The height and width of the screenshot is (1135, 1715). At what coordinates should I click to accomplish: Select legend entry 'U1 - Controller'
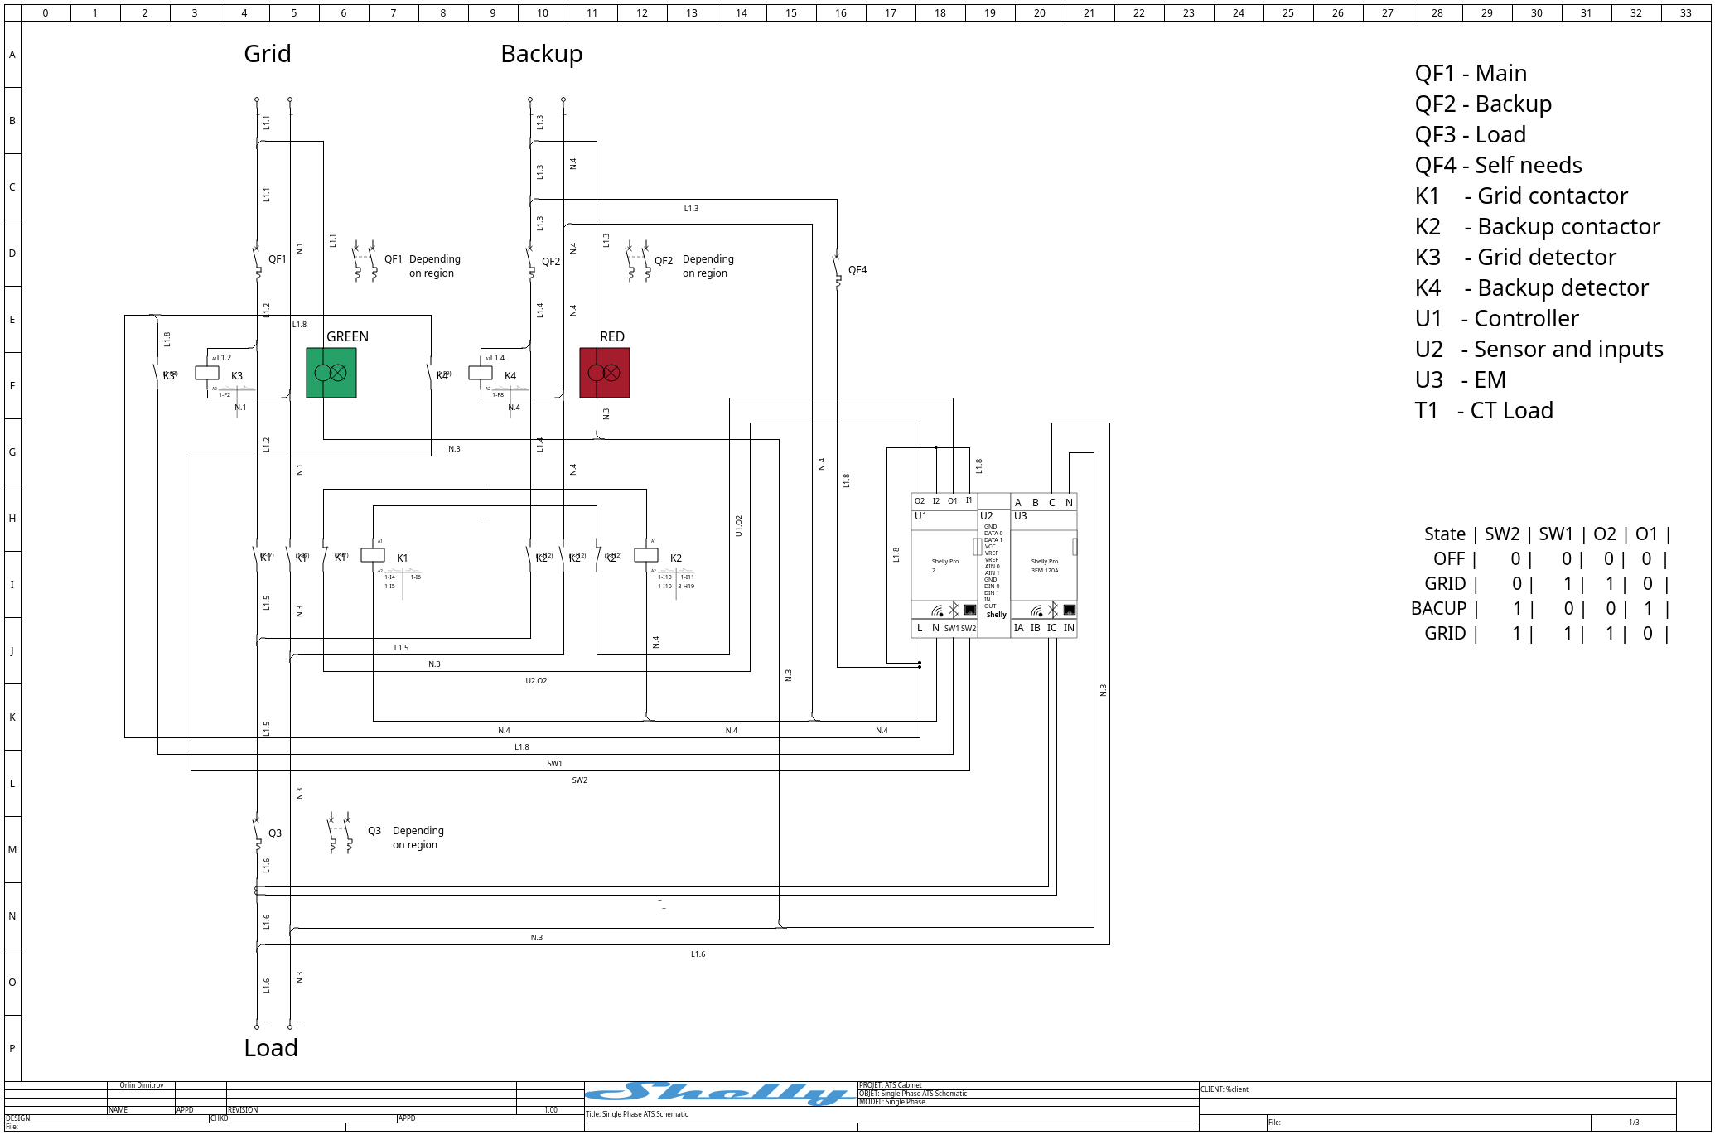[1496, 318]
